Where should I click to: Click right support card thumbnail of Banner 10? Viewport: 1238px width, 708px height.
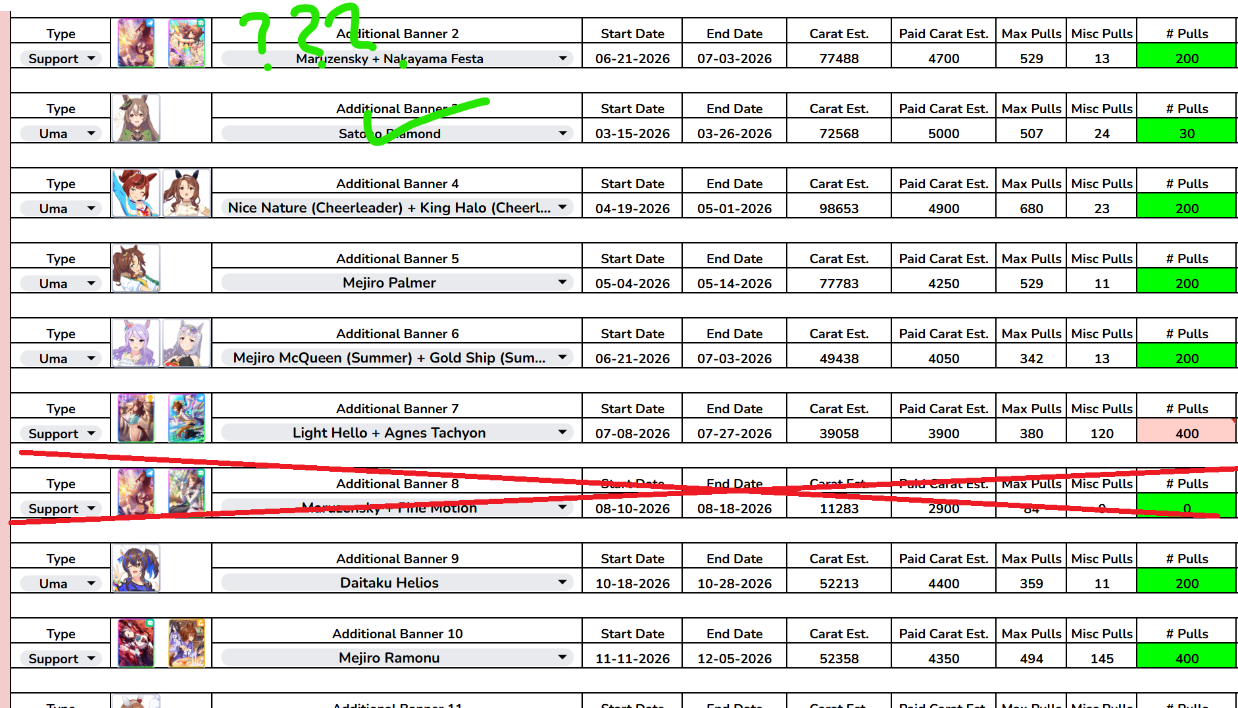(187, 644)
